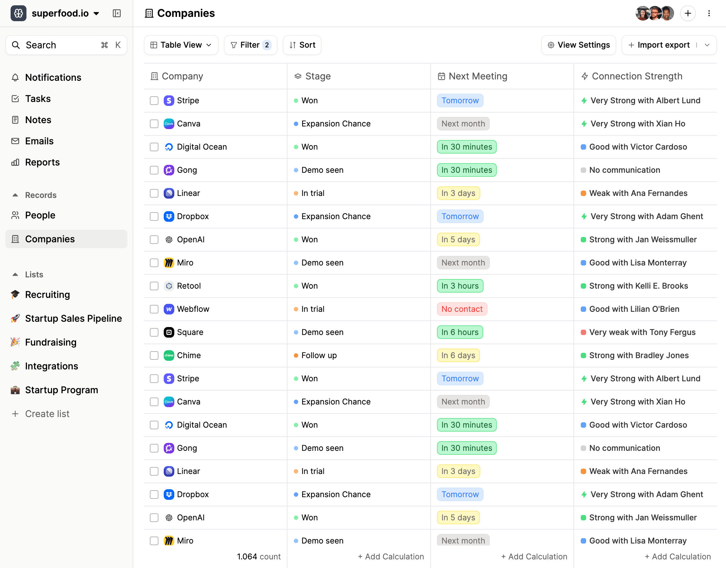Click the green In 3 hours tag
Viewport: 726px width, 568px height.
(460, 286)
